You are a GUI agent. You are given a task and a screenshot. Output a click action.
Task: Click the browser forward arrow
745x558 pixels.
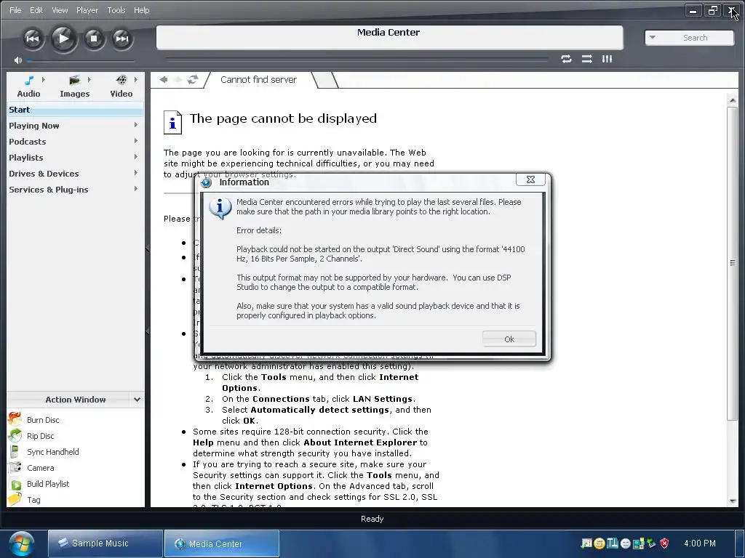click(x=178, y=80)
